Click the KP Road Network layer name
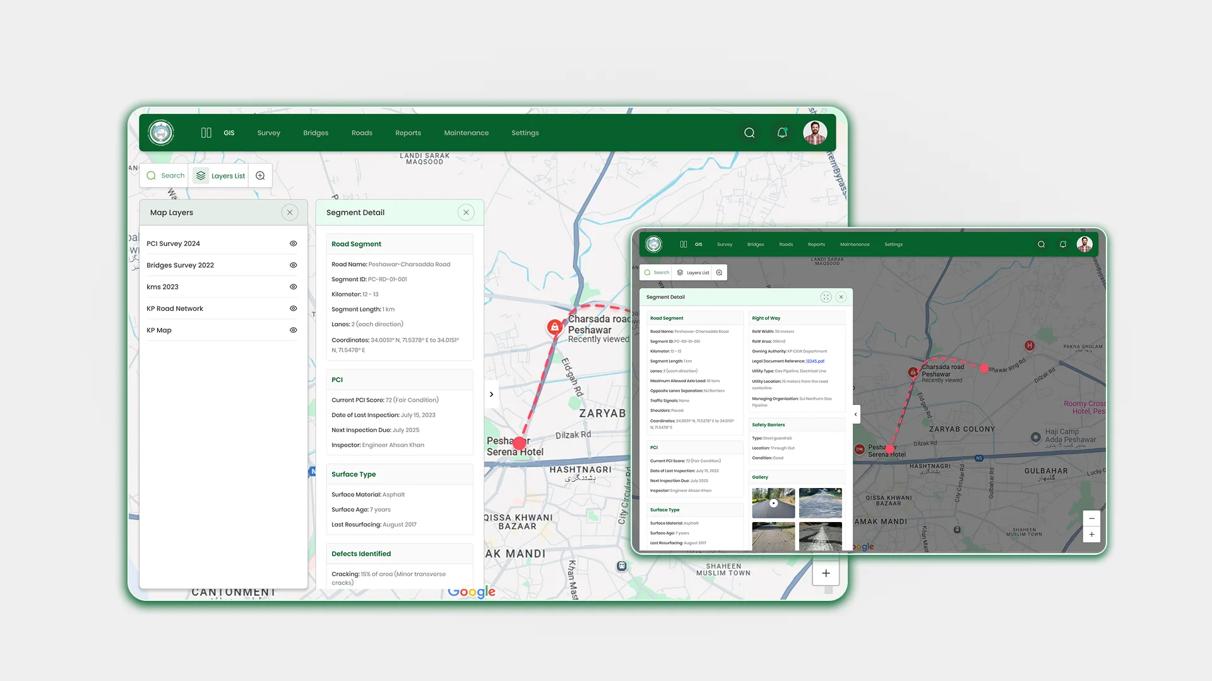Image resolution: width=1212 pixels, height=681 pixels. click(175, 308)
